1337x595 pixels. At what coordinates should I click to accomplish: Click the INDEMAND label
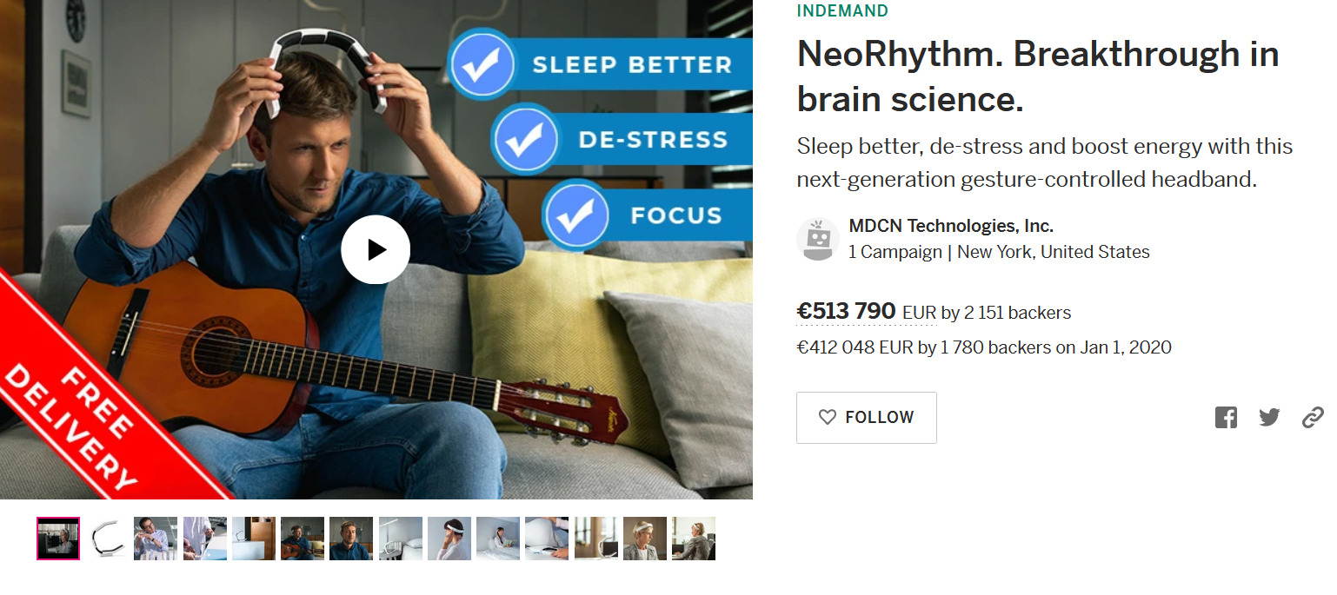(x=842, y=11)
